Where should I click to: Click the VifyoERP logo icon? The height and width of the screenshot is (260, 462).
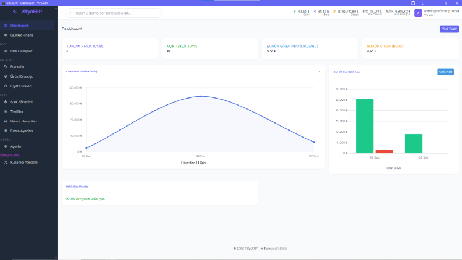[x=15, y=12]
